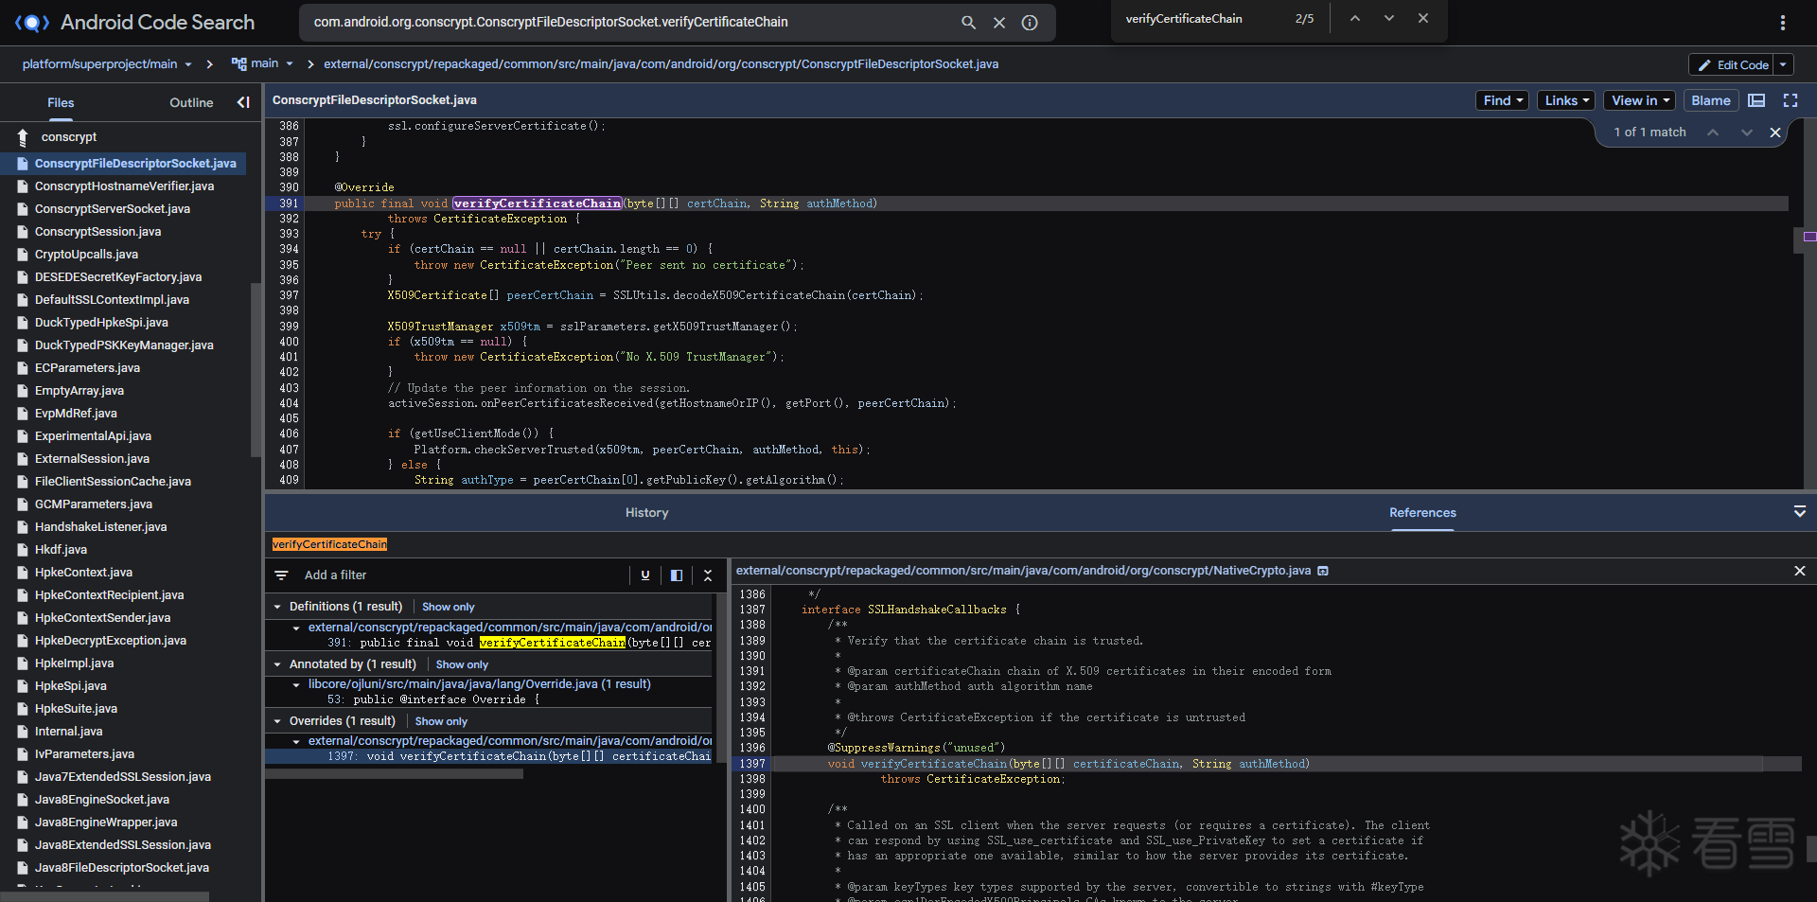Screen dimensions: 1817x902
Task: Toggle the split layout view icon
Action: tap(1756, 100)
